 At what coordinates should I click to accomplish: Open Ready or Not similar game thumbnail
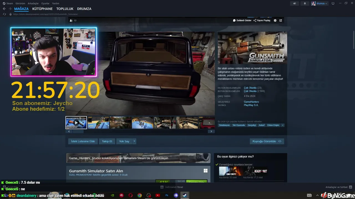tap(255, 171)
